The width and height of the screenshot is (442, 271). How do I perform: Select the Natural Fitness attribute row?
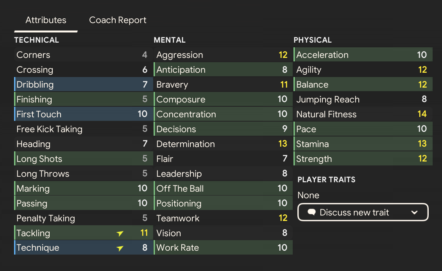click(x=363, y=115)
